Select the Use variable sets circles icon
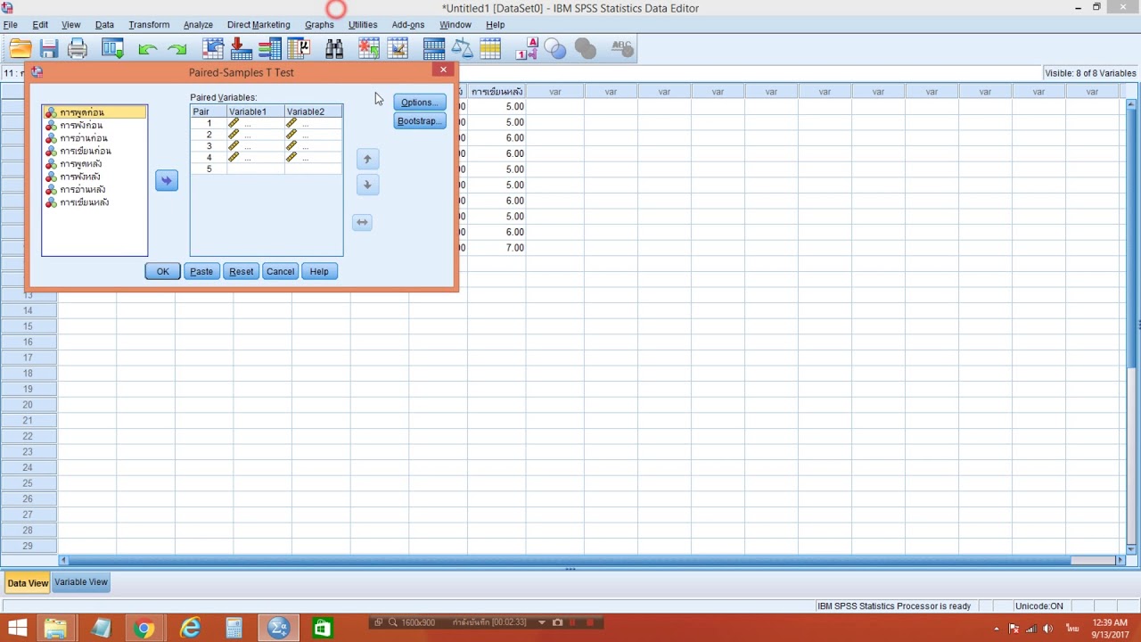 point(555,49)
